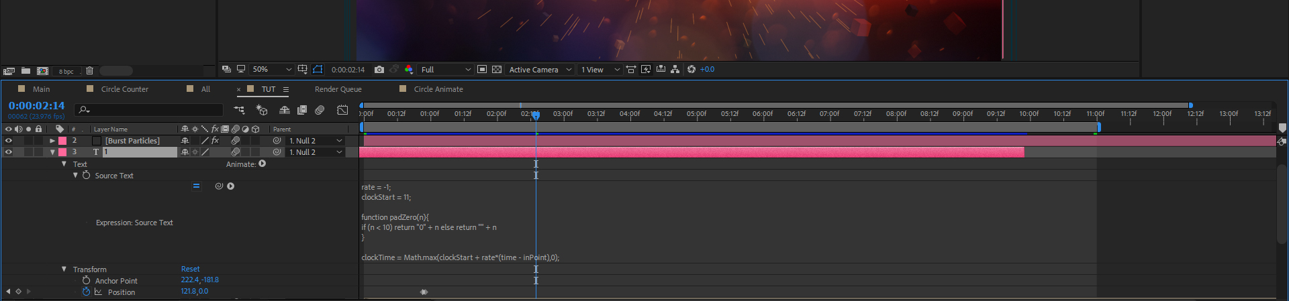Open the Composition Mini-Flowchart
Screen dimensions: 1289x301
[239, 109]
